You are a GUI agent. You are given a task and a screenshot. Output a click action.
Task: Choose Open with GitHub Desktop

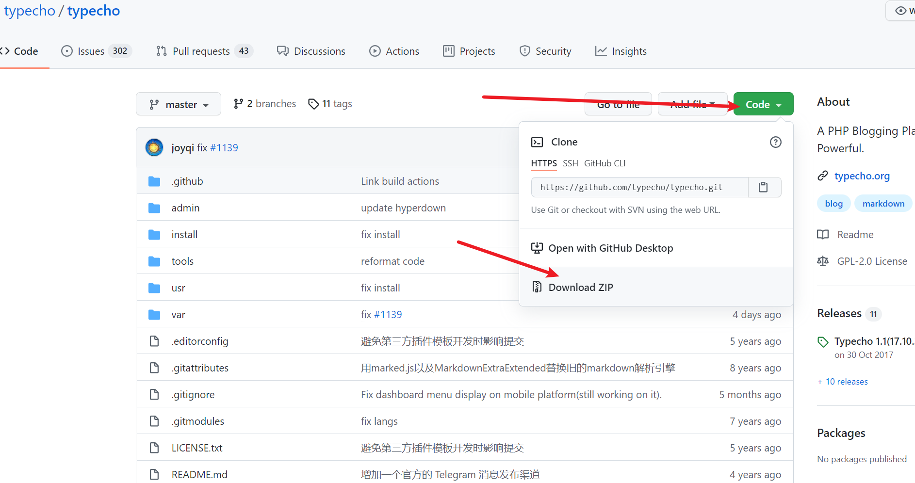point(610,248)
